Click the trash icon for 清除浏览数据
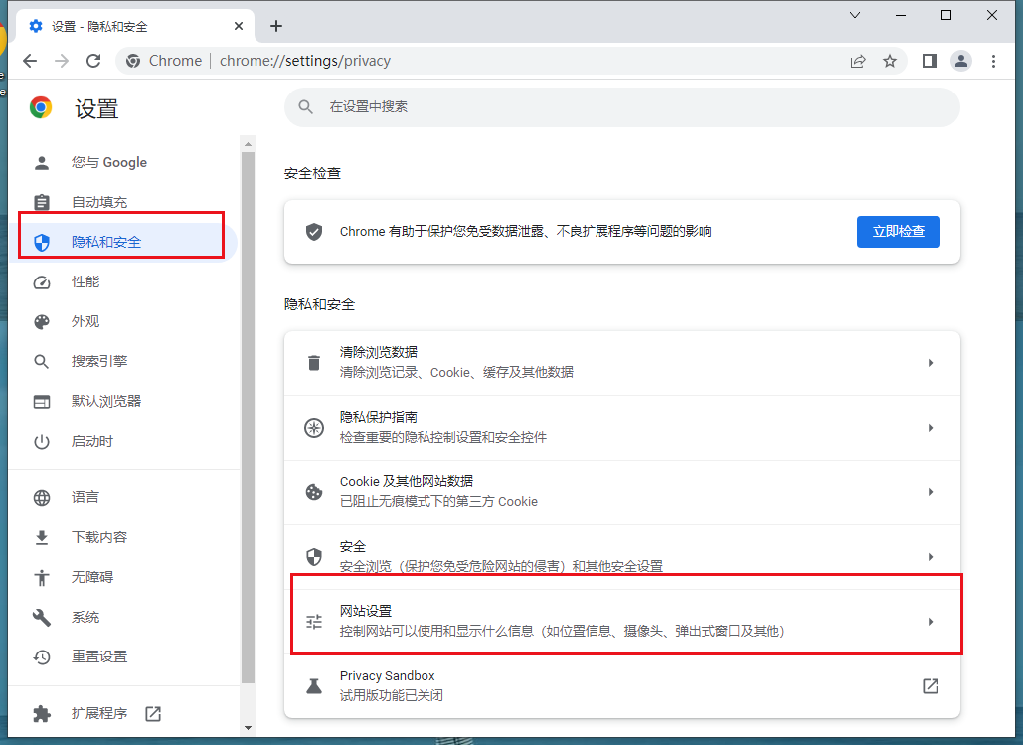Image resolution: width=1023 pixels, height=745 pixels. 314,362
